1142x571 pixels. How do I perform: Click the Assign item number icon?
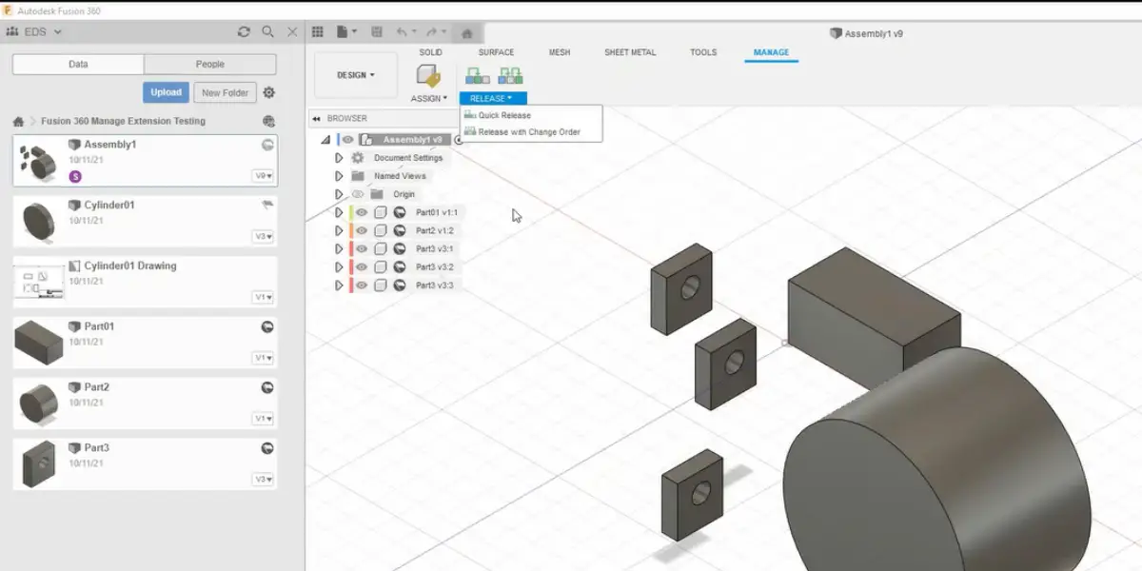point(428,76)
